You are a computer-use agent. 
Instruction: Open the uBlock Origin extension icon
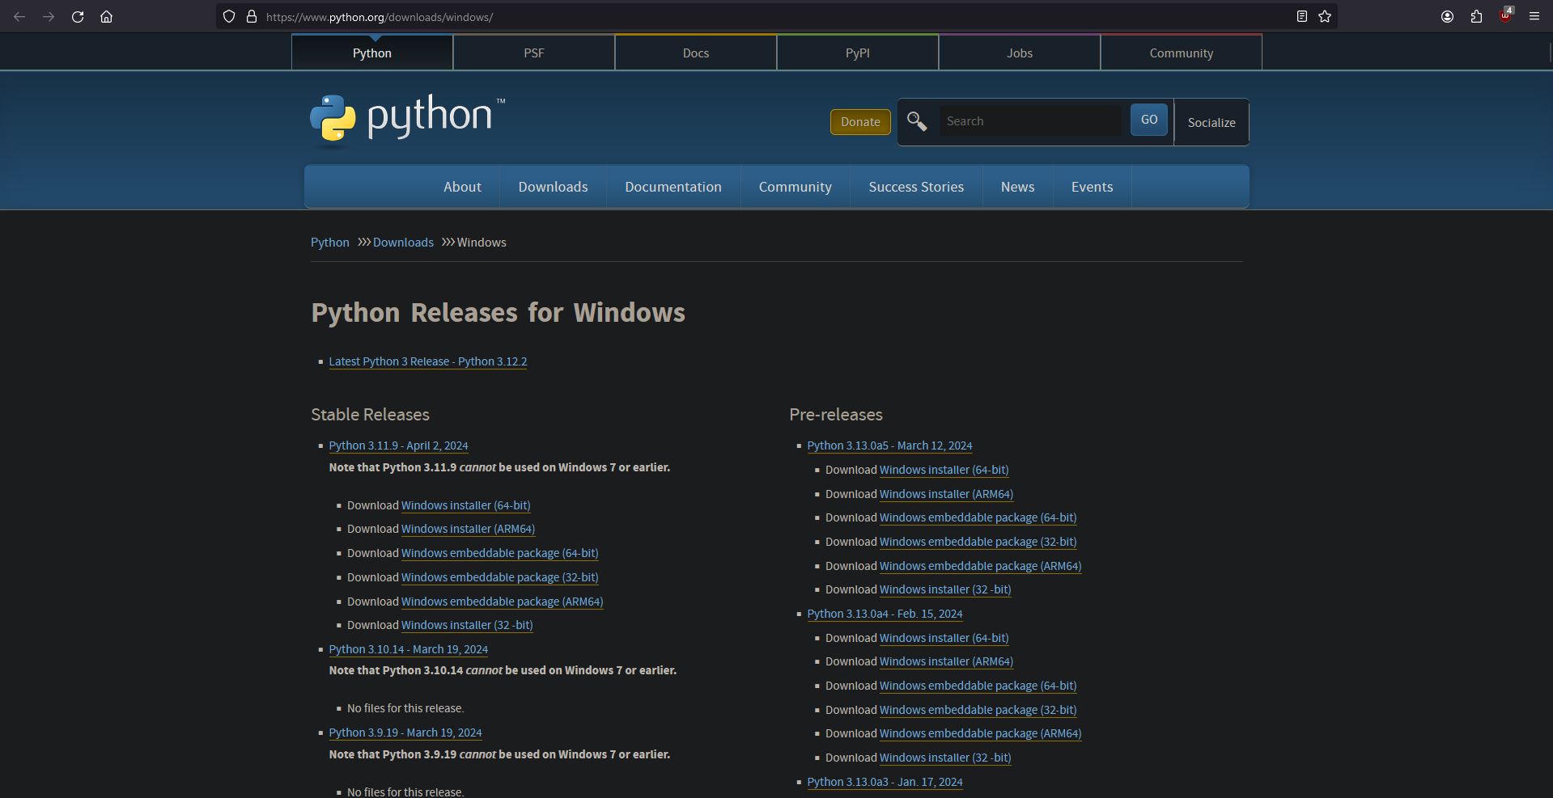click(x=1505, y=15)
